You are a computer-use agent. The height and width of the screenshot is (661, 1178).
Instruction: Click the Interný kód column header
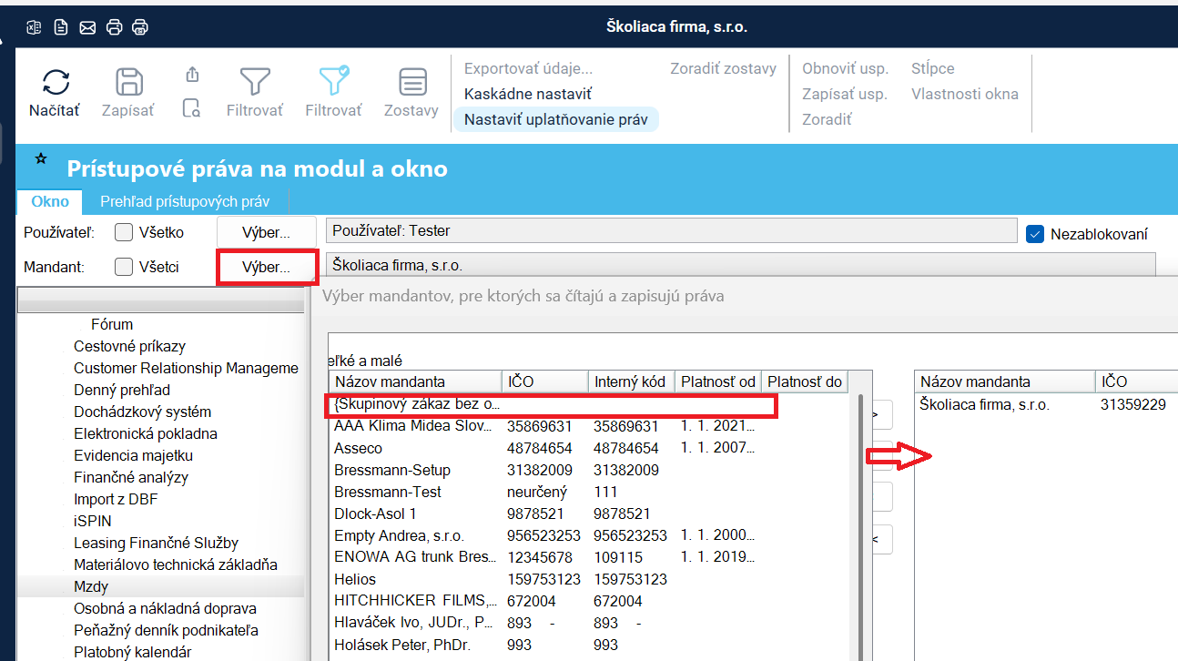[x=631, y=381]
